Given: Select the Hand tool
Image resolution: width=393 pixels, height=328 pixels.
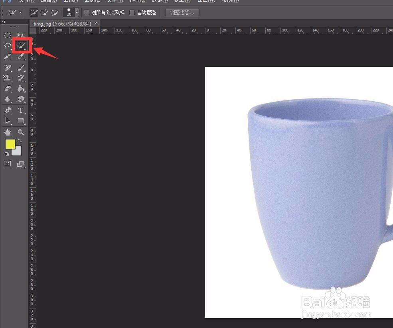Looking at the screenshot, I should (x=8, y=132).
